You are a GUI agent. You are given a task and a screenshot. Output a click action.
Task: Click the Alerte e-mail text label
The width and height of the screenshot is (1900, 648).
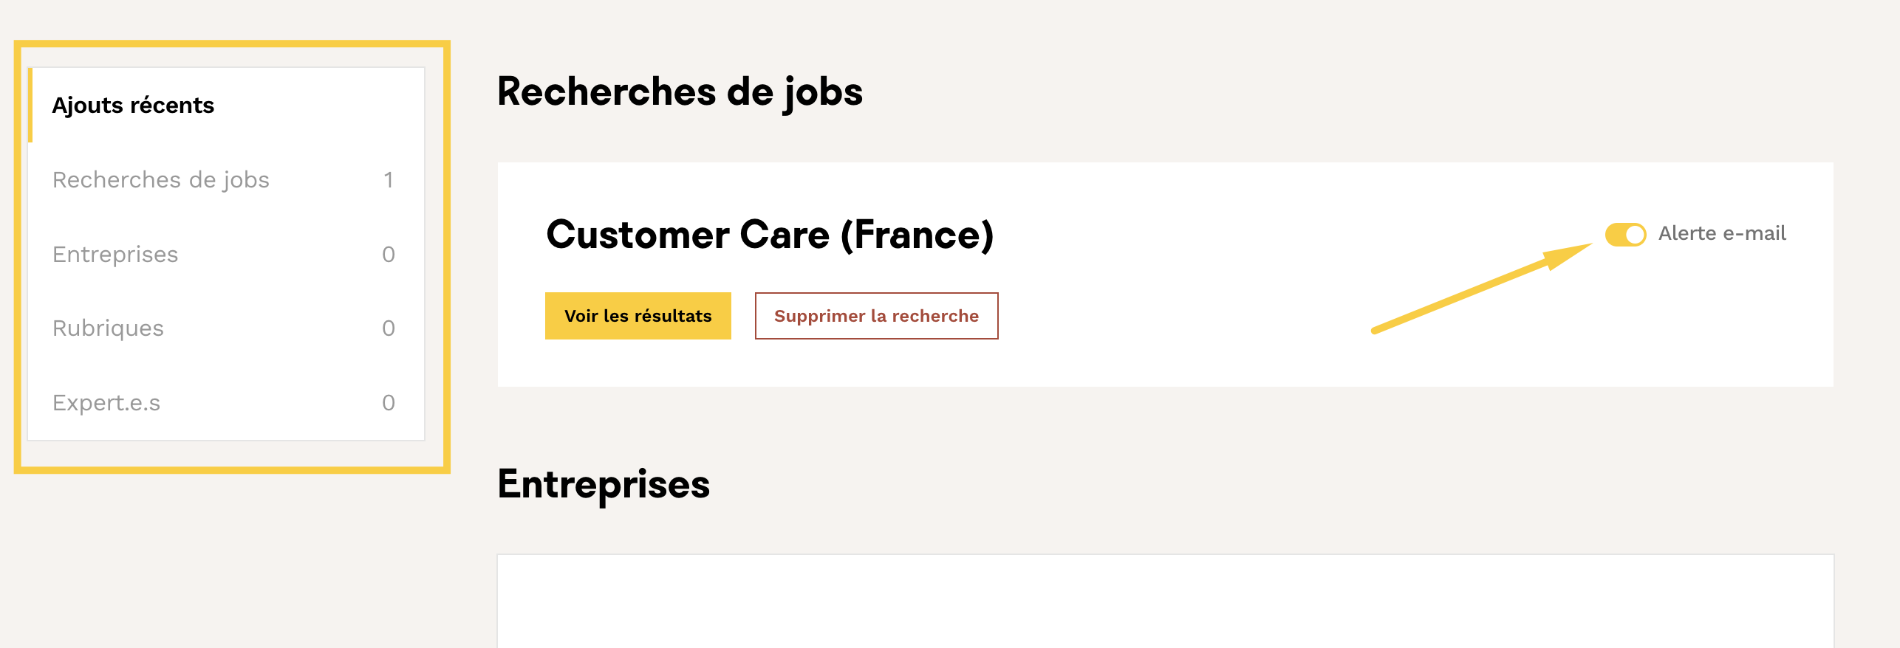pos(1721,234)
